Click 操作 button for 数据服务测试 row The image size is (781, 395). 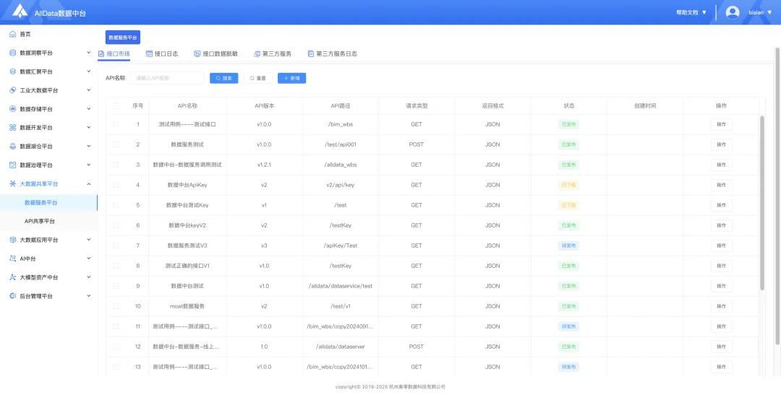pyautogui.click(x=721, y=144)
